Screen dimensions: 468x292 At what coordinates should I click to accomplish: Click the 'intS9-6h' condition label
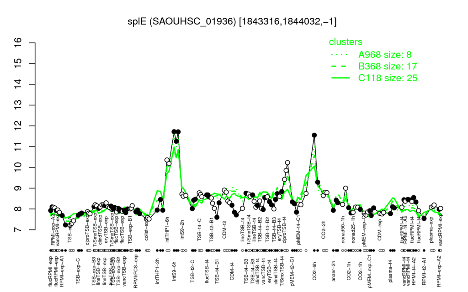click(x=174, y=271)
